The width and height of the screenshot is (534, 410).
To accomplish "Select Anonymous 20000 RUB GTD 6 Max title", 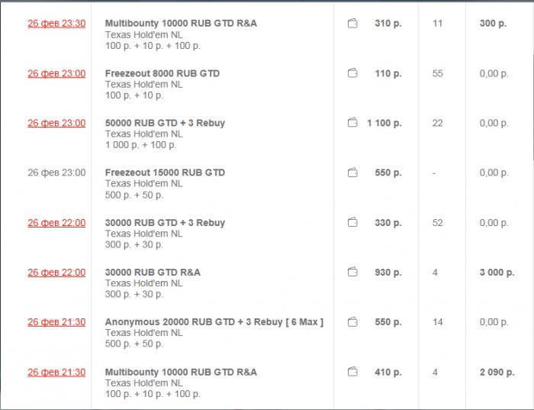I will click(x=214, y=322).
